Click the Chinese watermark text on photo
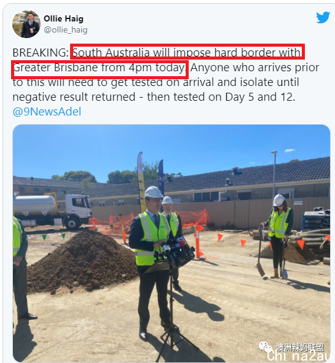 tap(300, 347)
